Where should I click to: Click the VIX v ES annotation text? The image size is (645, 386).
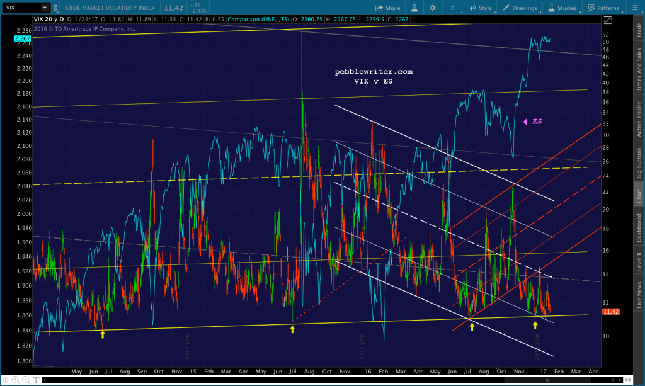pyautogui.click(x=373, y=81)
